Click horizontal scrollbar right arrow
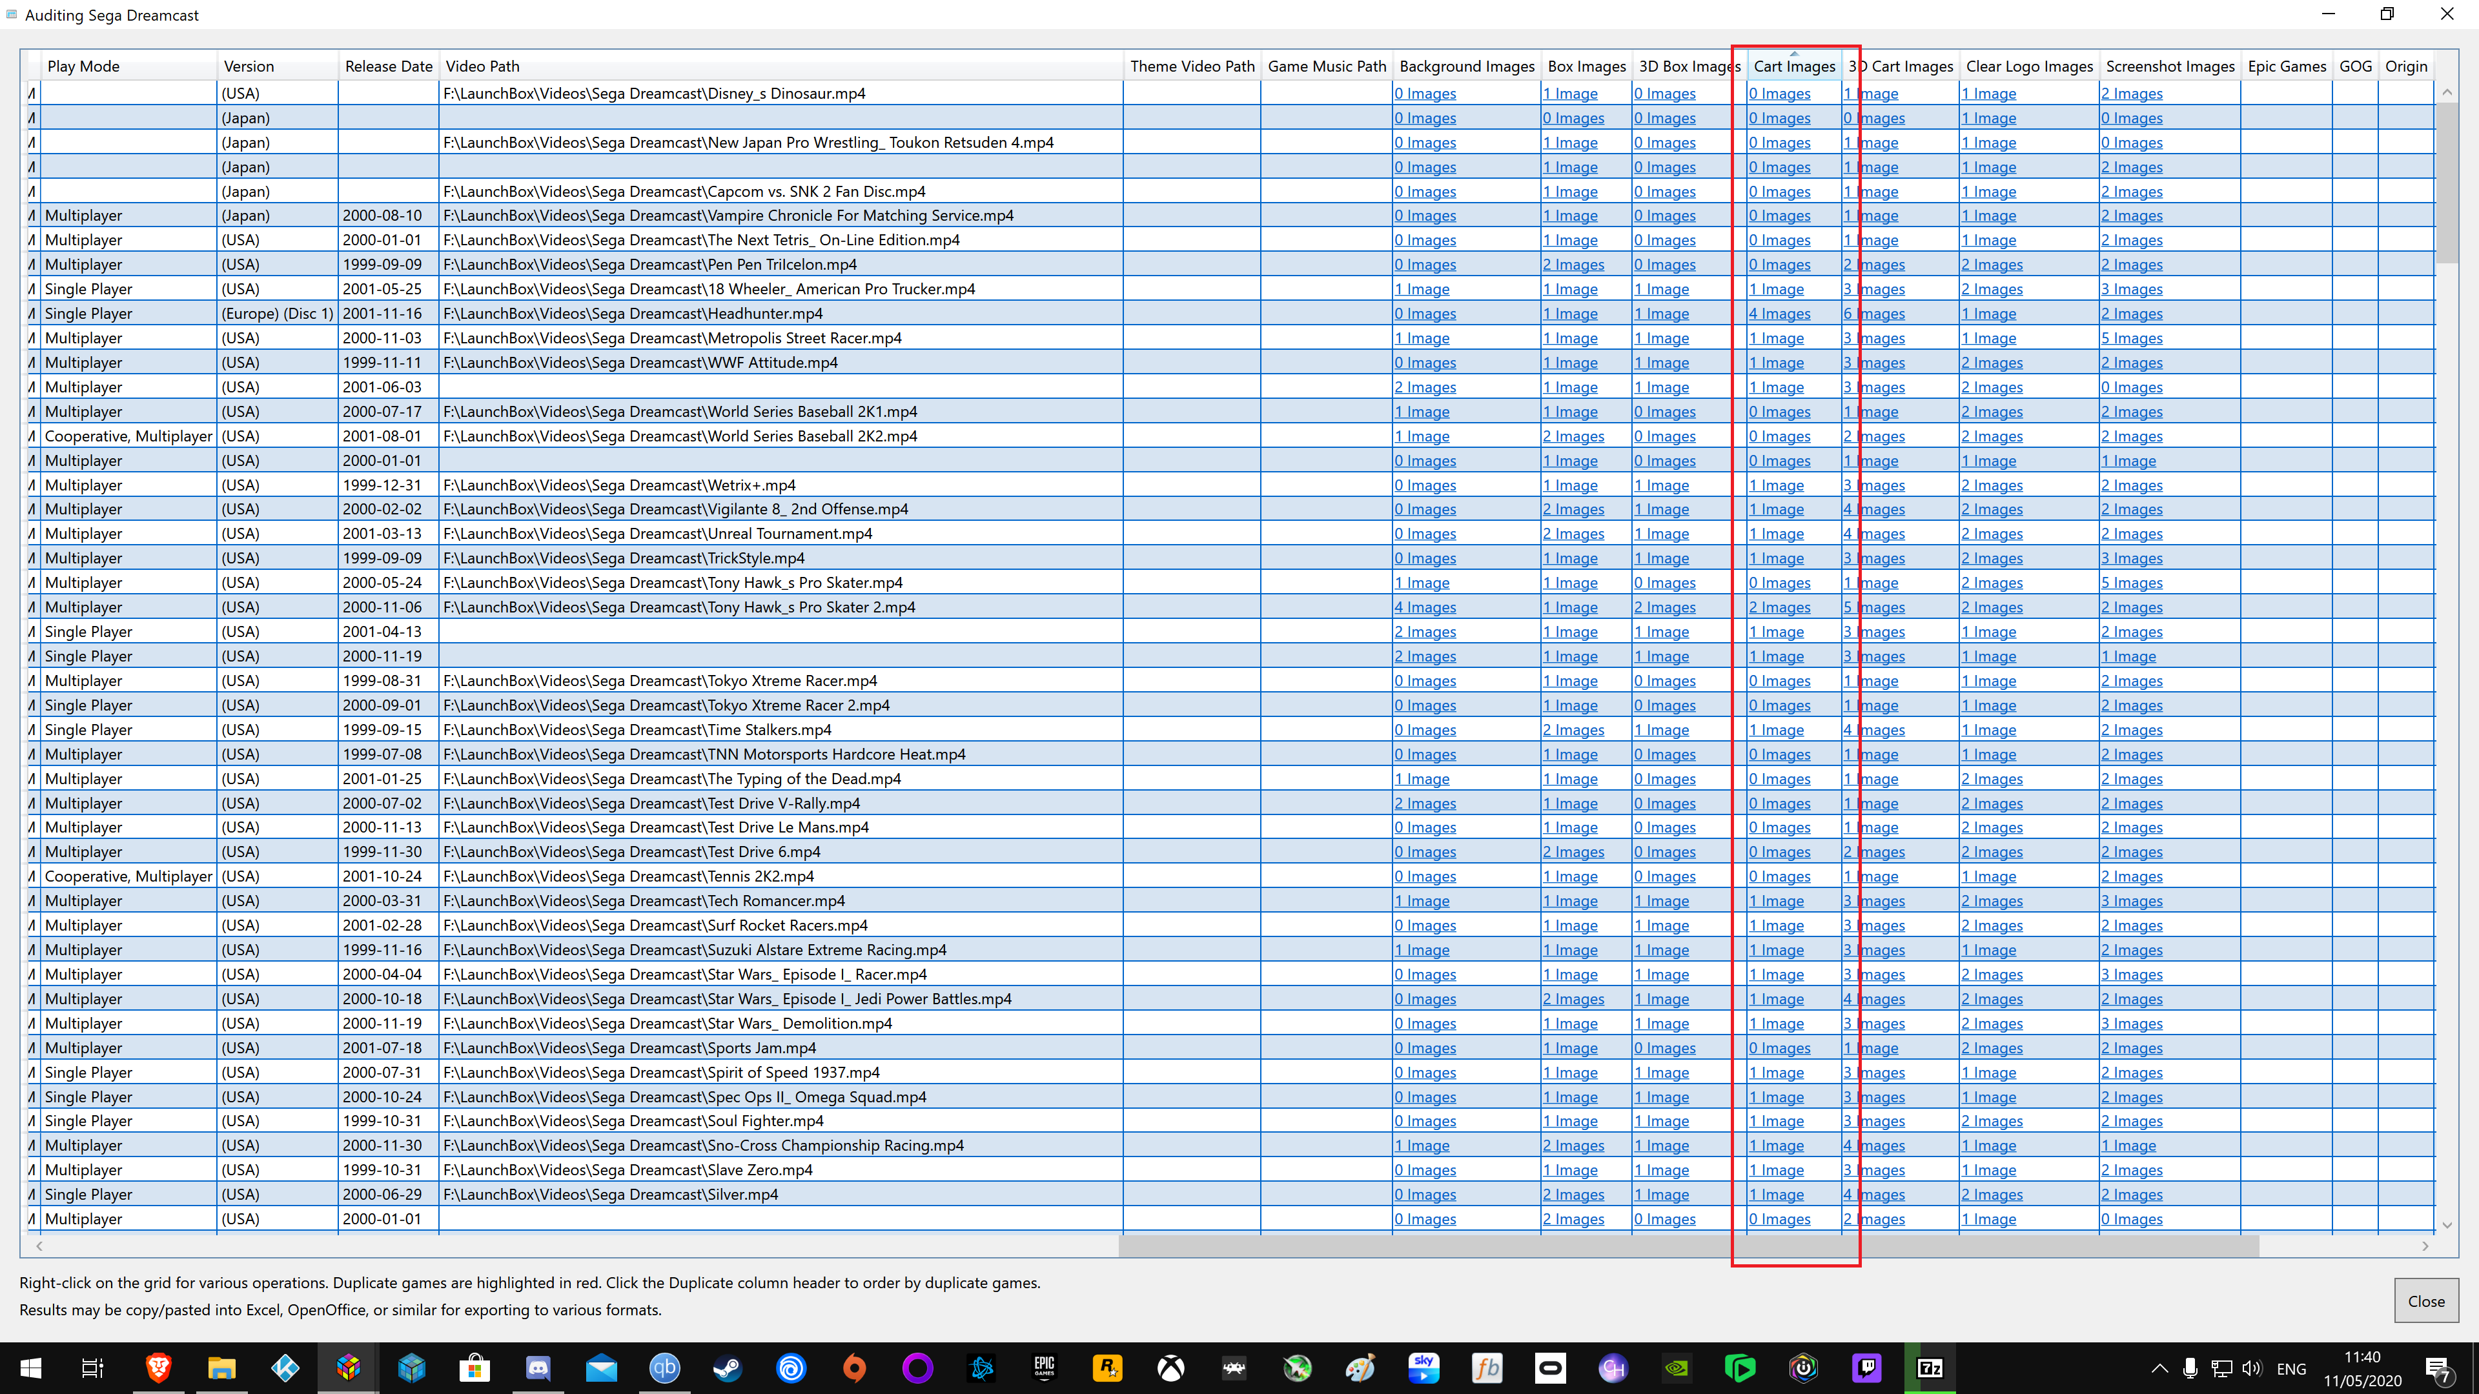This screenshot has height=1394, width=2479. 2425,1246
